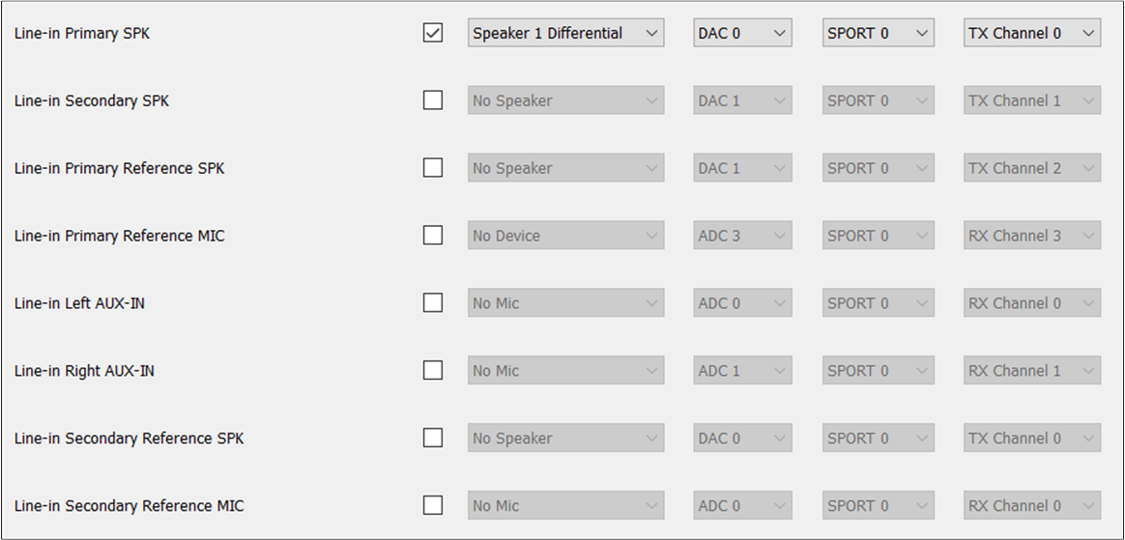Open the DAC 0 dropdown for Primary SPK
This screenshot has width=1125, height=540.
[x=742, y=33]
